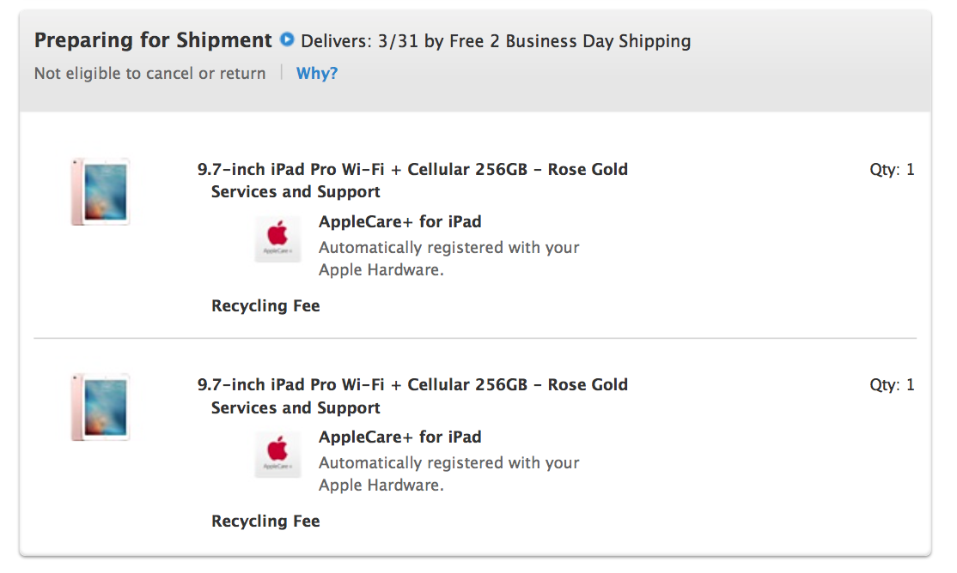Click the blue arrow icon beside Preparing for Shipment
This screenshot has height=573, width=957.
(x=287, y=39)
